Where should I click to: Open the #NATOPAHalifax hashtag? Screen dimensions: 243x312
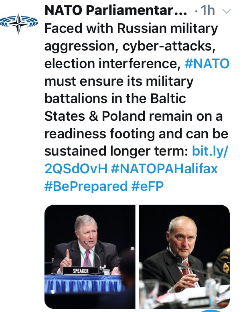164,169
